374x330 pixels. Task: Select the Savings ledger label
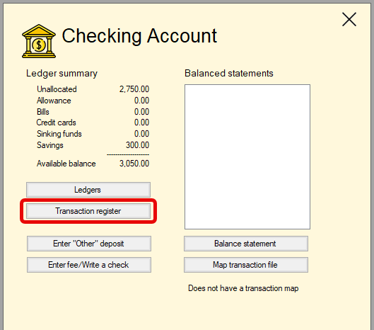coord(50,145)
